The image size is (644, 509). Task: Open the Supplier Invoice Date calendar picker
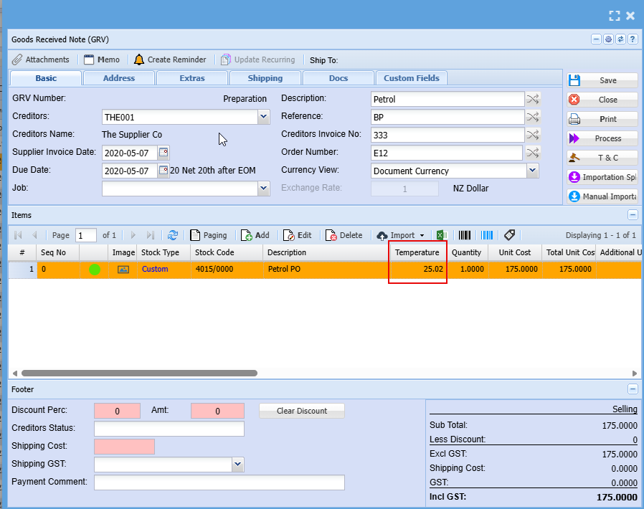click(164, 152)
